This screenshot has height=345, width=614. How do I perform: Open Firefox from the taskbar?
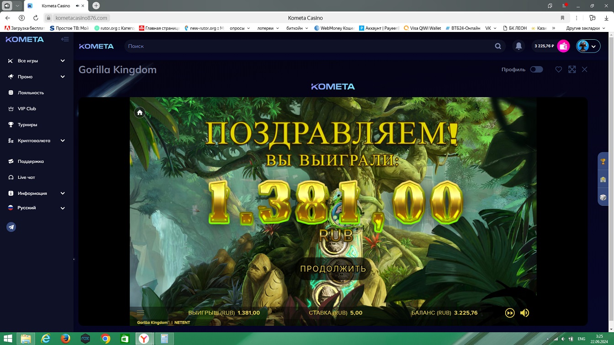point(65,339)
